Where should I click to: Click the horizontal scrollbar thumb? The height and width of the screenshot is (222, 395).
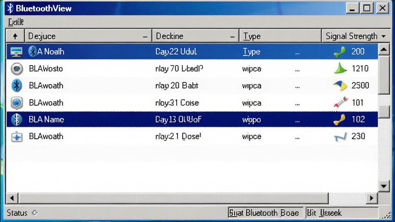point(174,198)
